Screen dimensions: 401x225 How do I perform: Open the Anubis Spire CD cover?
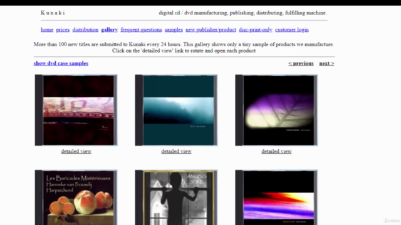click(x=177, y=197)
